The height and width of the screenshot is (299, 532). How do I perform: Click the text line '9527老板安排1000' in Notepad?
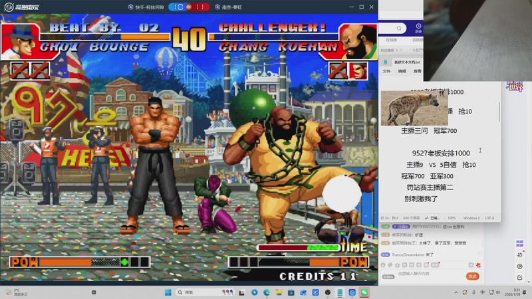(441, 153)
